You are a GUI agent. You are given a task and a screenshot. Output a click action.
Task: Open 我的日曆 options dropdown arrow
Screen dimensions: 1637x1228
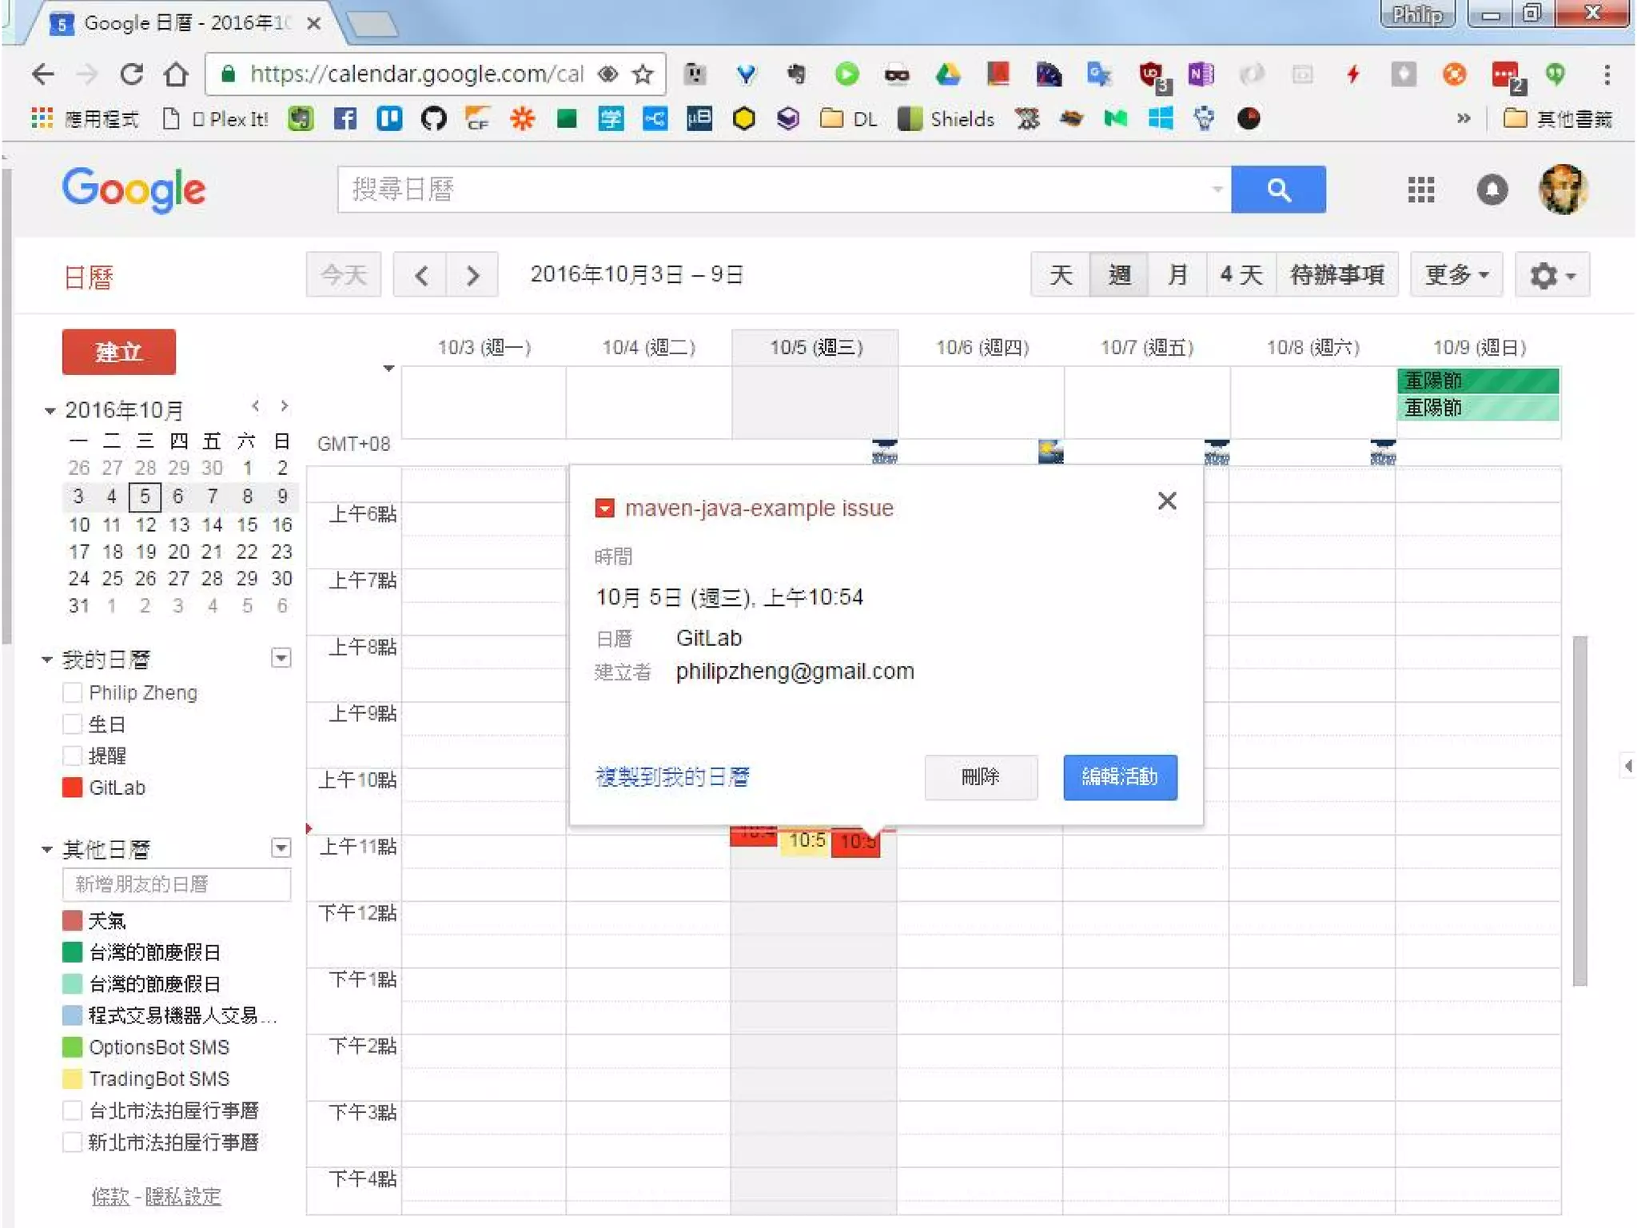(281, 658)
